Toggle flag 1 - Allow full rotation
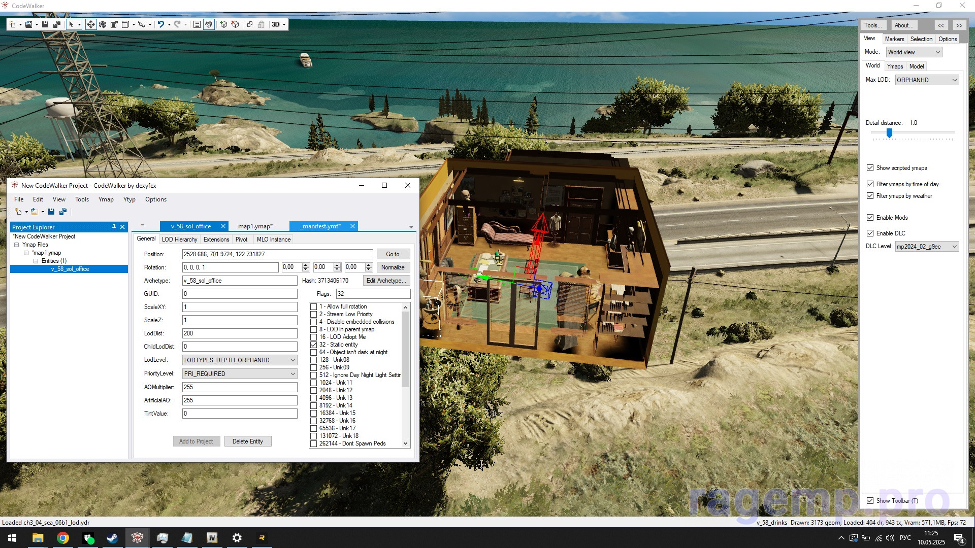This screenshot has height=548, width=975. click(x=314, y=306)
